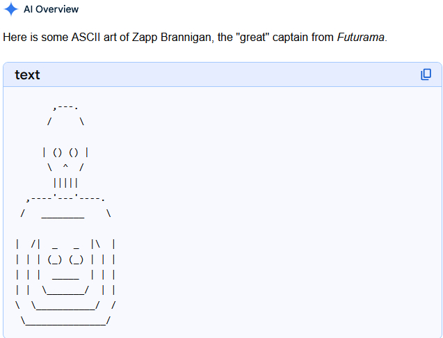This screenshot has width=443, height=338.
Task: Click the ",----'---'----." shoulder line
Action: tap(65, 198)
